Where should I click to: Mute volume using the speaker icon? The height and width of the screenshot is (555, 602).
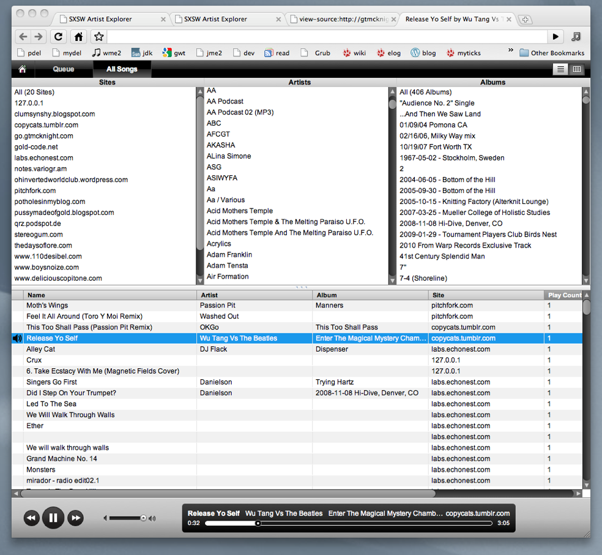pos(106,518)
